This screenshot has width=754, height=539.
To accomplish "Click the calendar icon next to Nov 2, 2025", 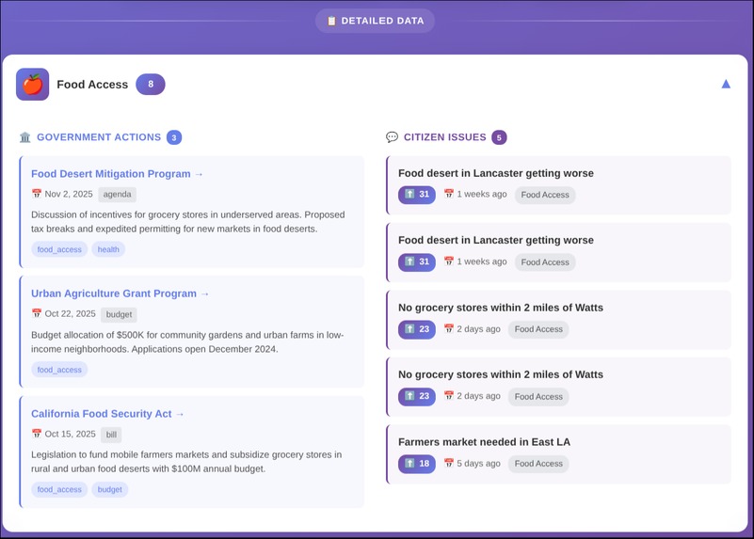I will [x=37, y=194].
